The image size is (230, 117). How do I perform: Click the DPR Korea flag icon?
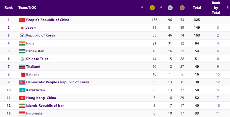click(x=22, y=82)
